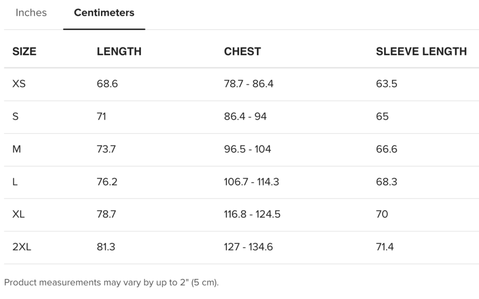The height and width of the screenshot is (299, 479).
Task: Click the 68.6 length value for XS
Action: [x=107, y=84]
